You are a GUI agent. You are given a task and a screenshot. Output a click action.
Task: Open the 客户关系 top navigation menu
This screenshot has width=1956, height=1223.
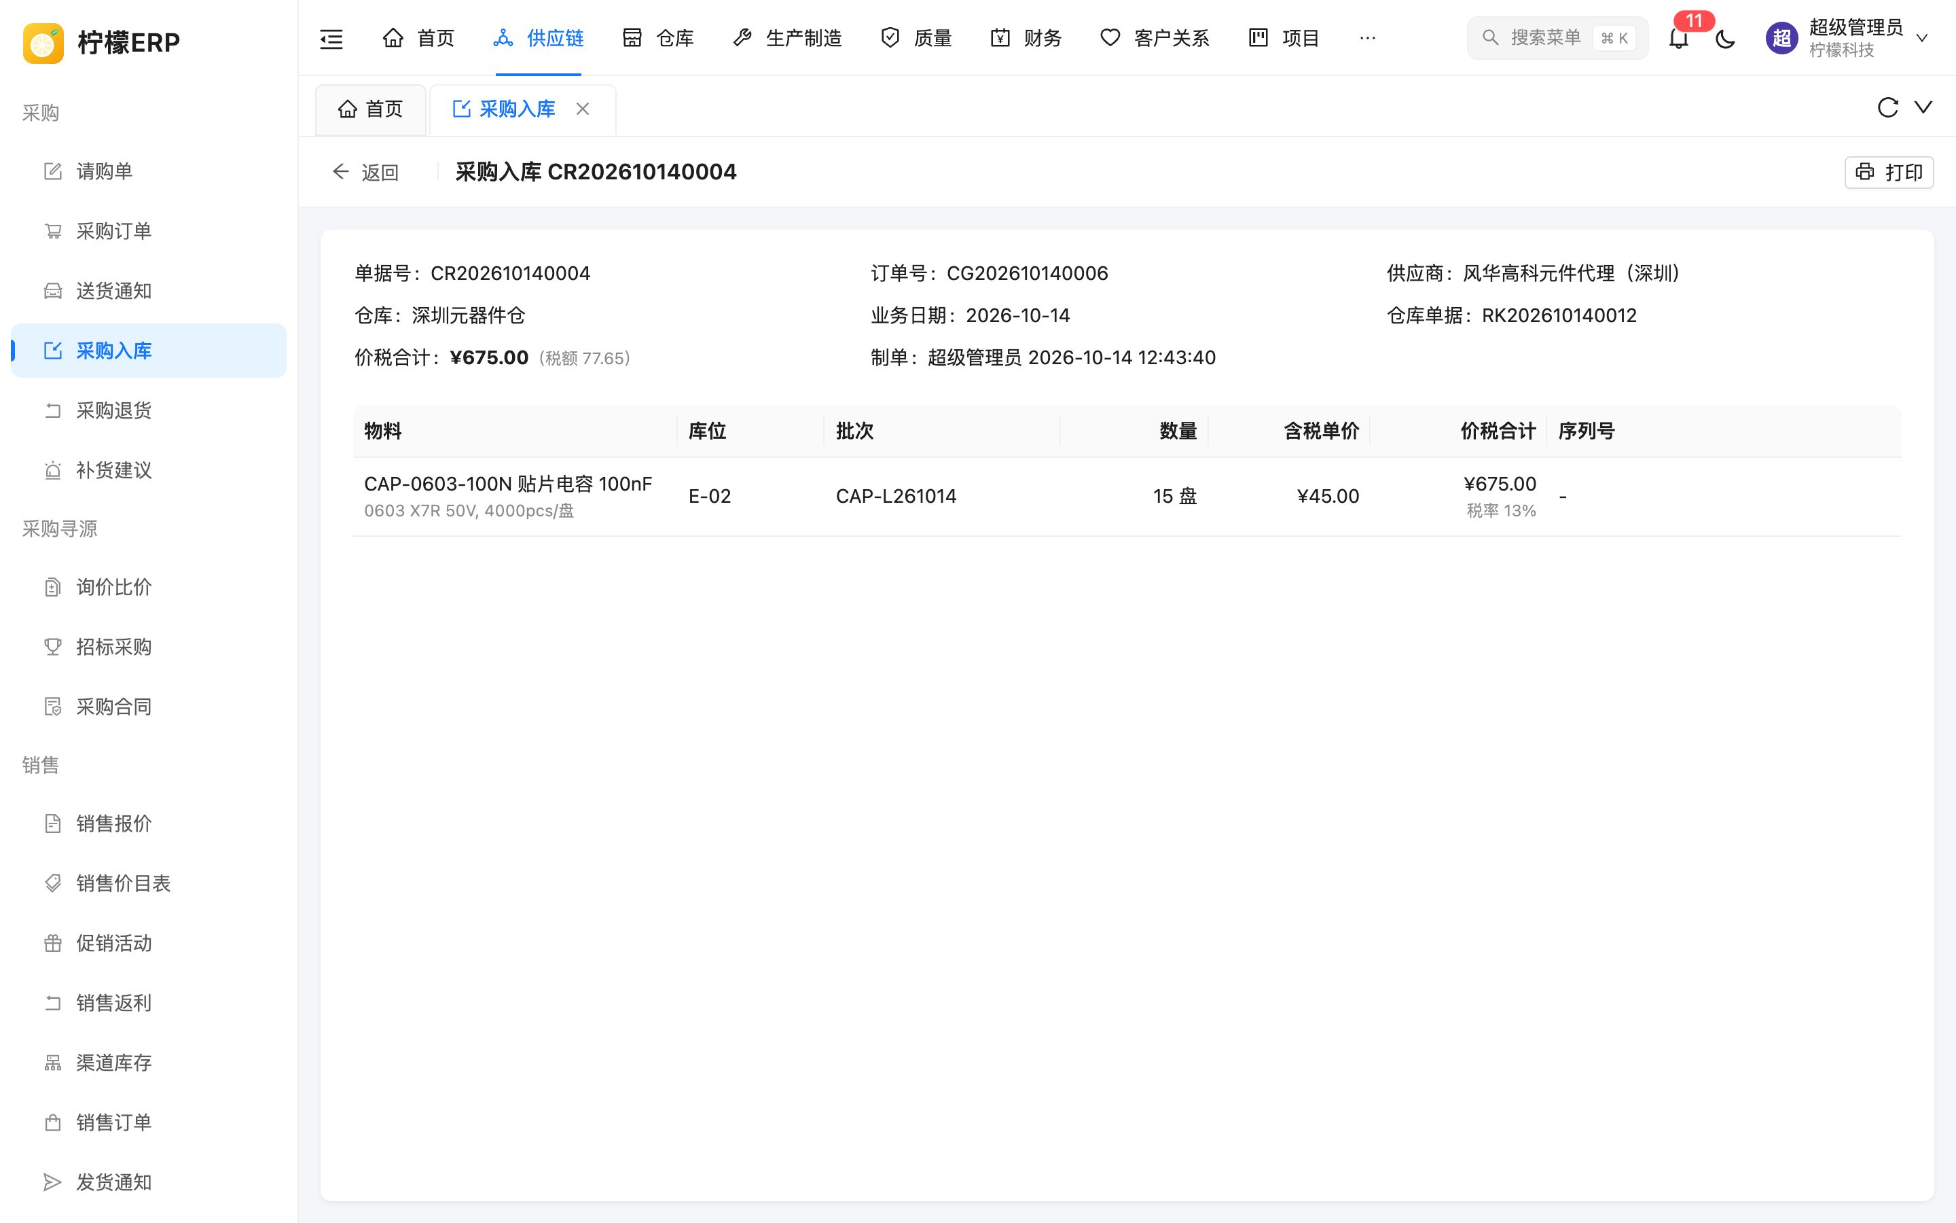(1155, 38)
